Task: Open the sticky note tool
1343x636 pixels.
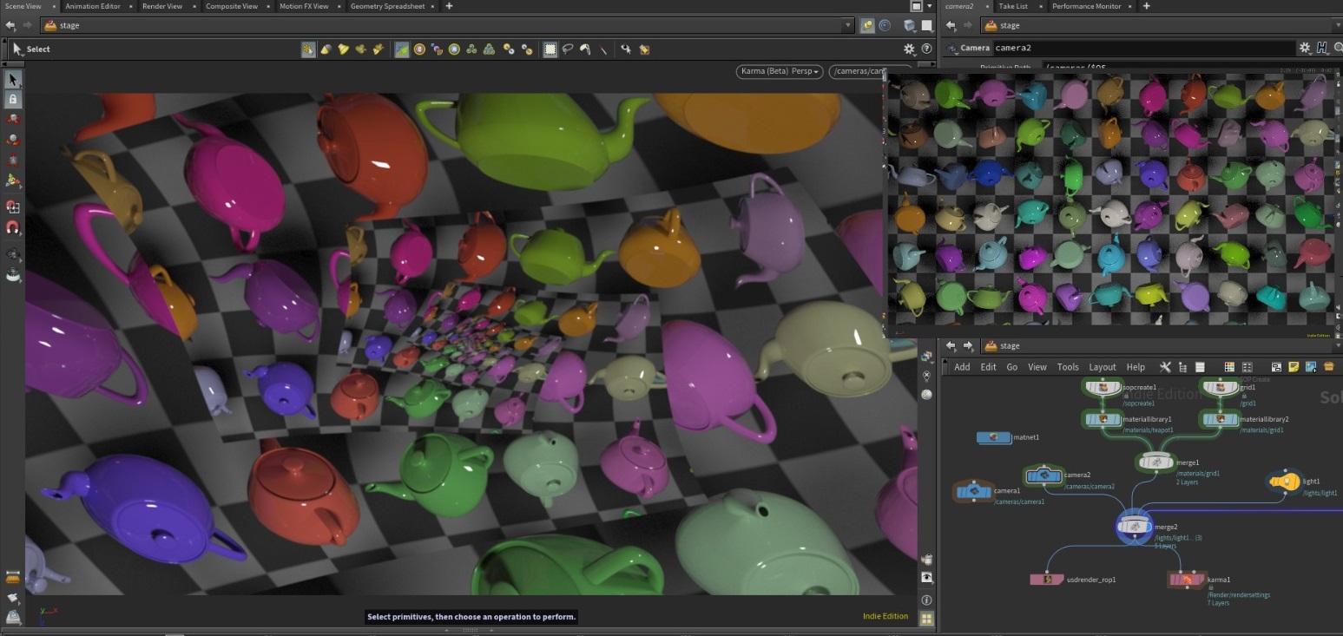Action: [x=1294, y=367]
